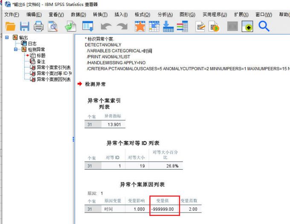Click the 变量值 column header
The width and height of the screenshot is (290, 224).
pos(162,201)
